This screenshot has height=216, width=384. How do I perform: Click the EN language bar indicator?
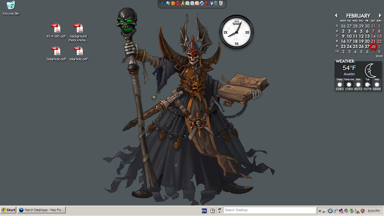(x=204, y=211)
